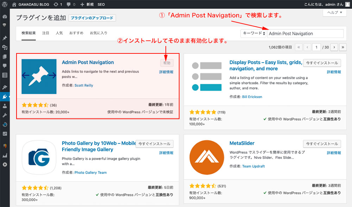This screenshot has height=207, width=352.
Task: Open author Photo Gallery Team link
Action: pos(90,172)
